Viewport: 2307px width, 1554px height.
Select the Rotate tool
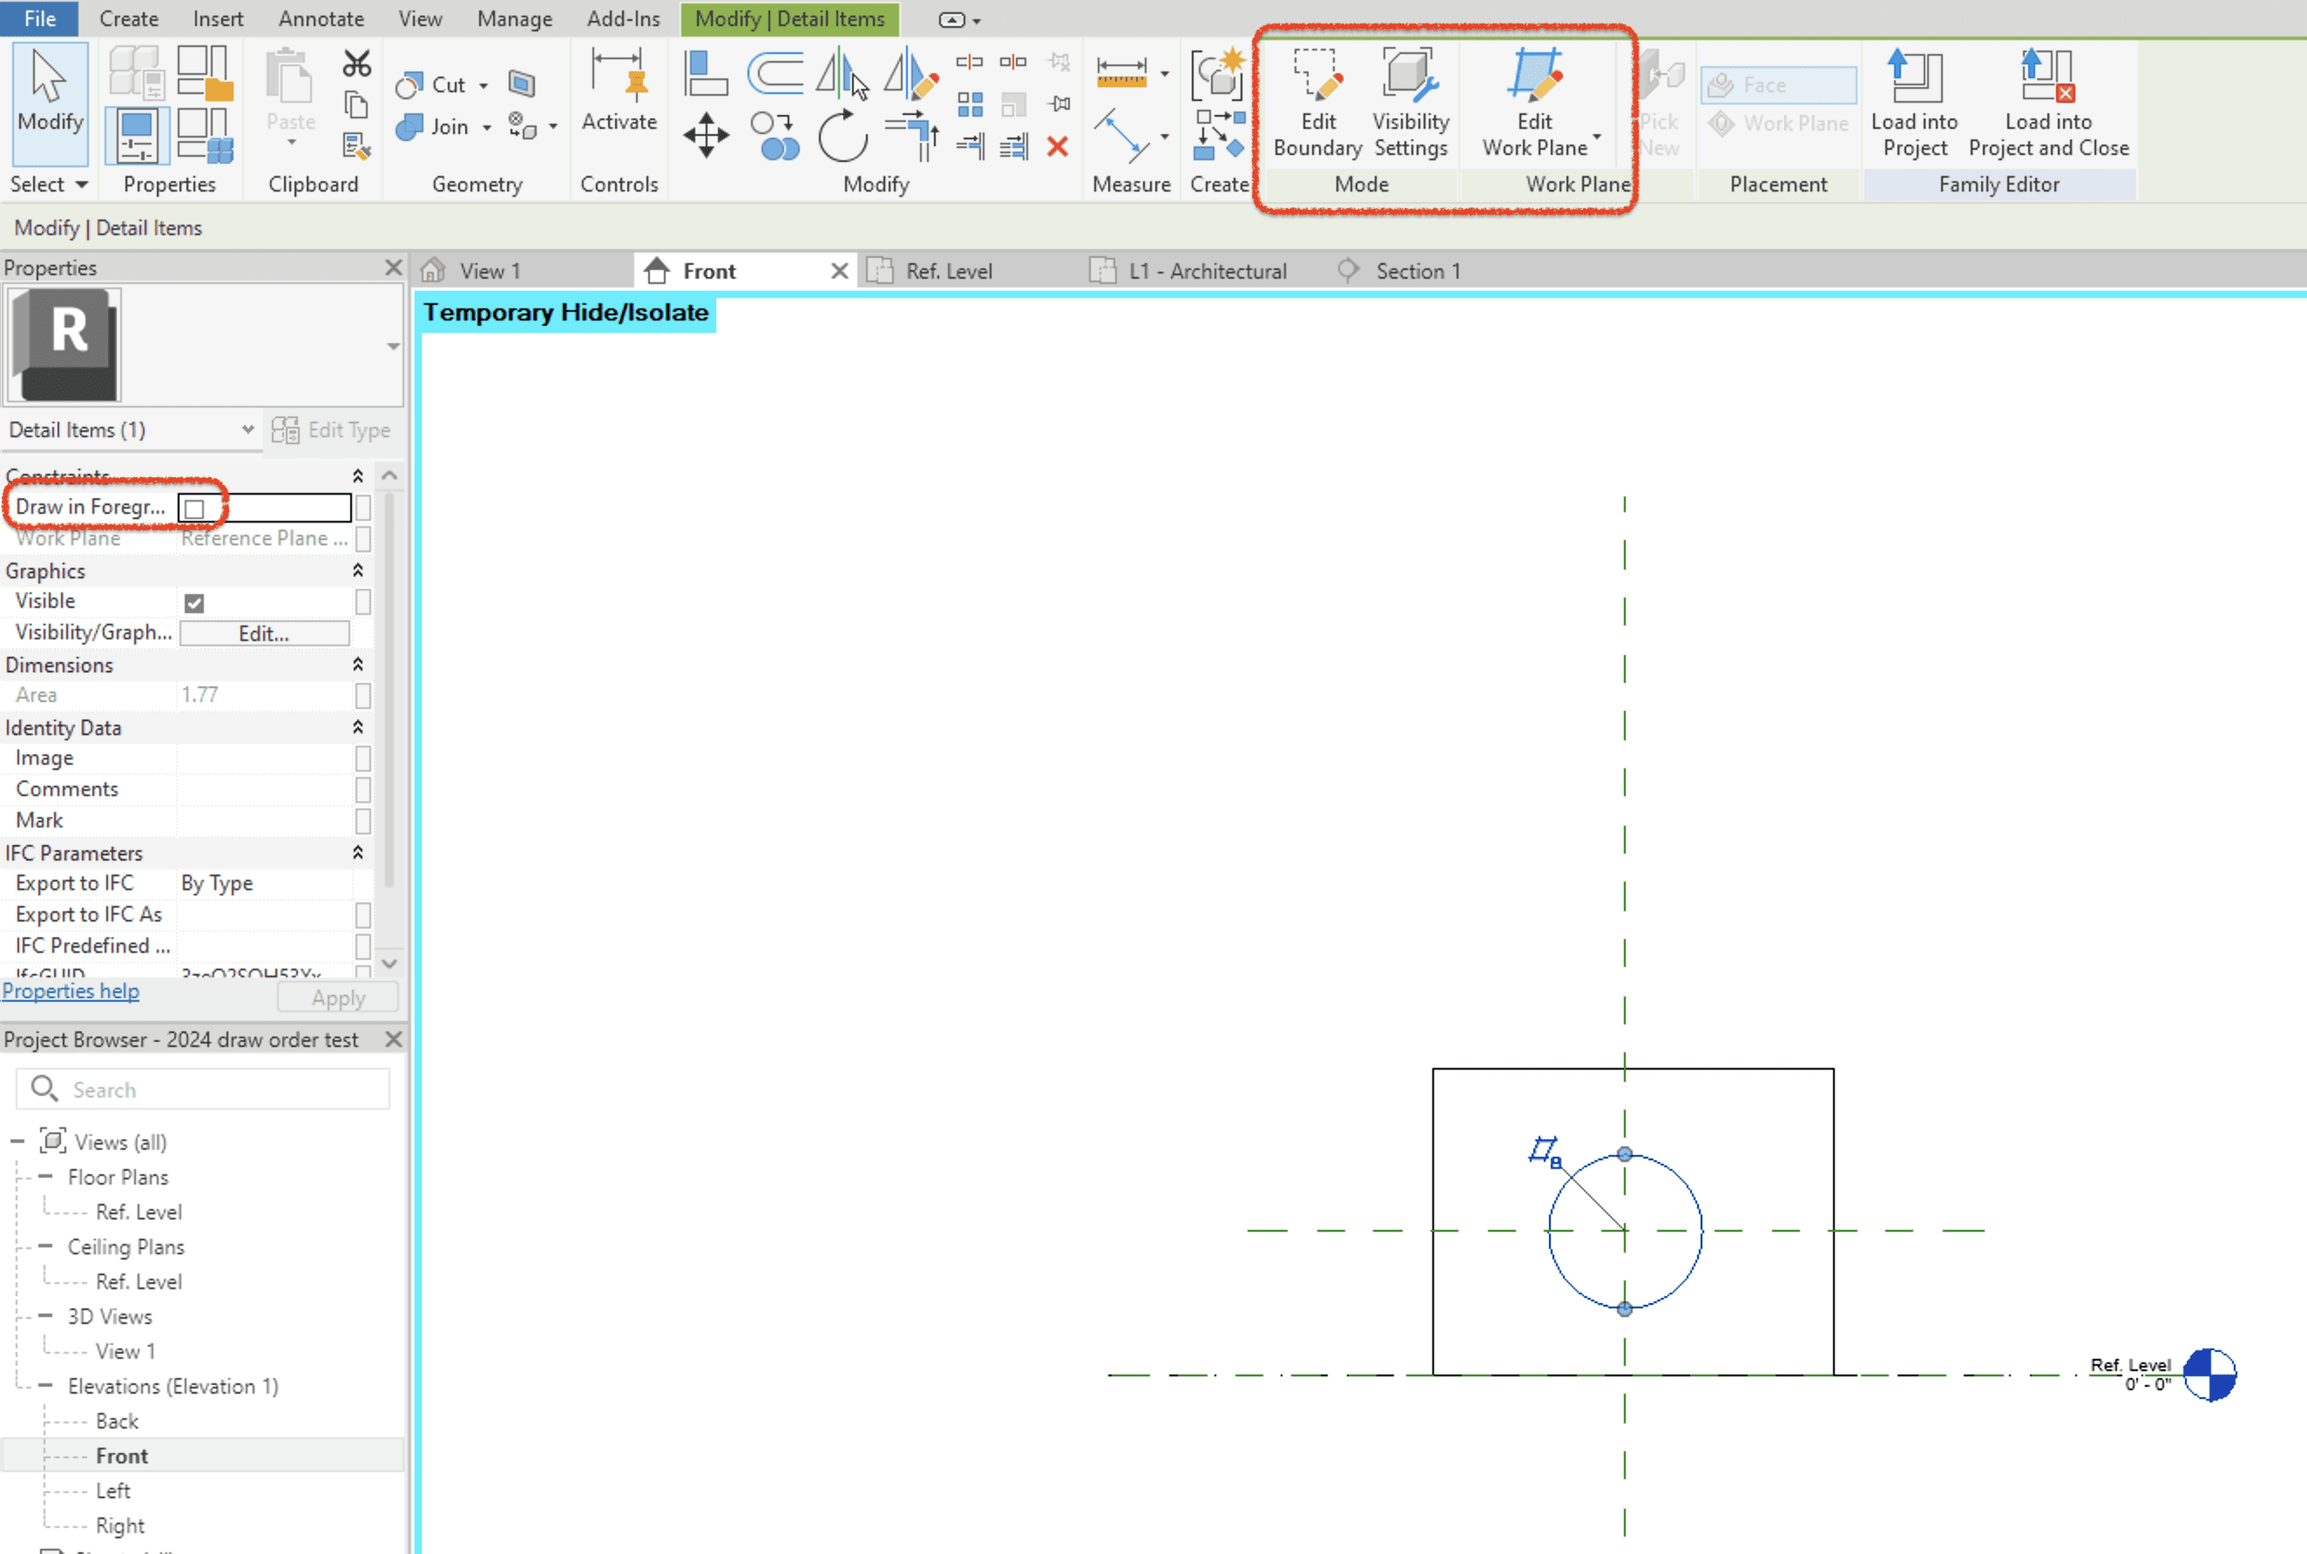coord(841,136)
